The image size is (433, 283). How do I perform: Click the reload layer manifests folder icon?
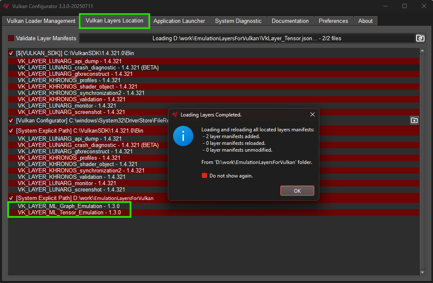tap(420, 38)
